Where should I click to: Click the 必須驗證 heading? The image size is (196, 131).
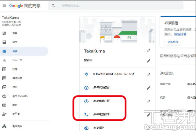[x=171, y=23]
